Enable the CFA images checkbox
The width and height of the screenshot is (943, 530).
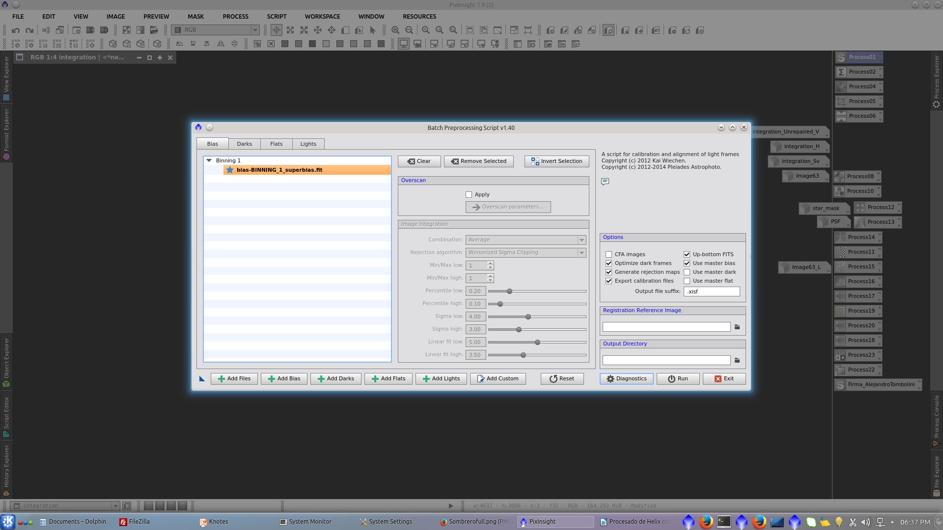[x=609, y=254]
